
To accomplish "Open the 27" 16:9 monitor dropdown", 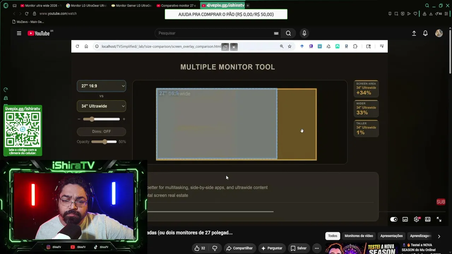I will pyautogui.click(x=101, y=86).
